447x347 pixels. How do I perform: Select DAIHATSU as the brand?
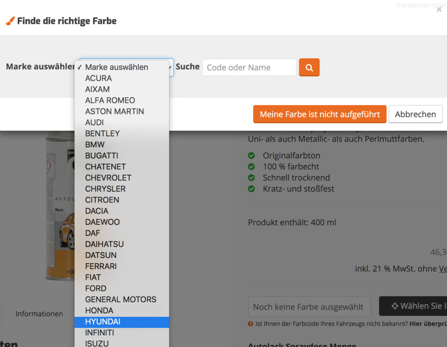[122, 245]
